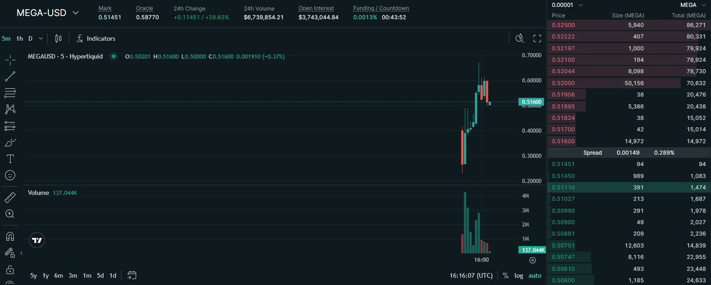Select the XABCD pattern tool
711x285 pixels.
pyautogui.click(x=10, y=109)
